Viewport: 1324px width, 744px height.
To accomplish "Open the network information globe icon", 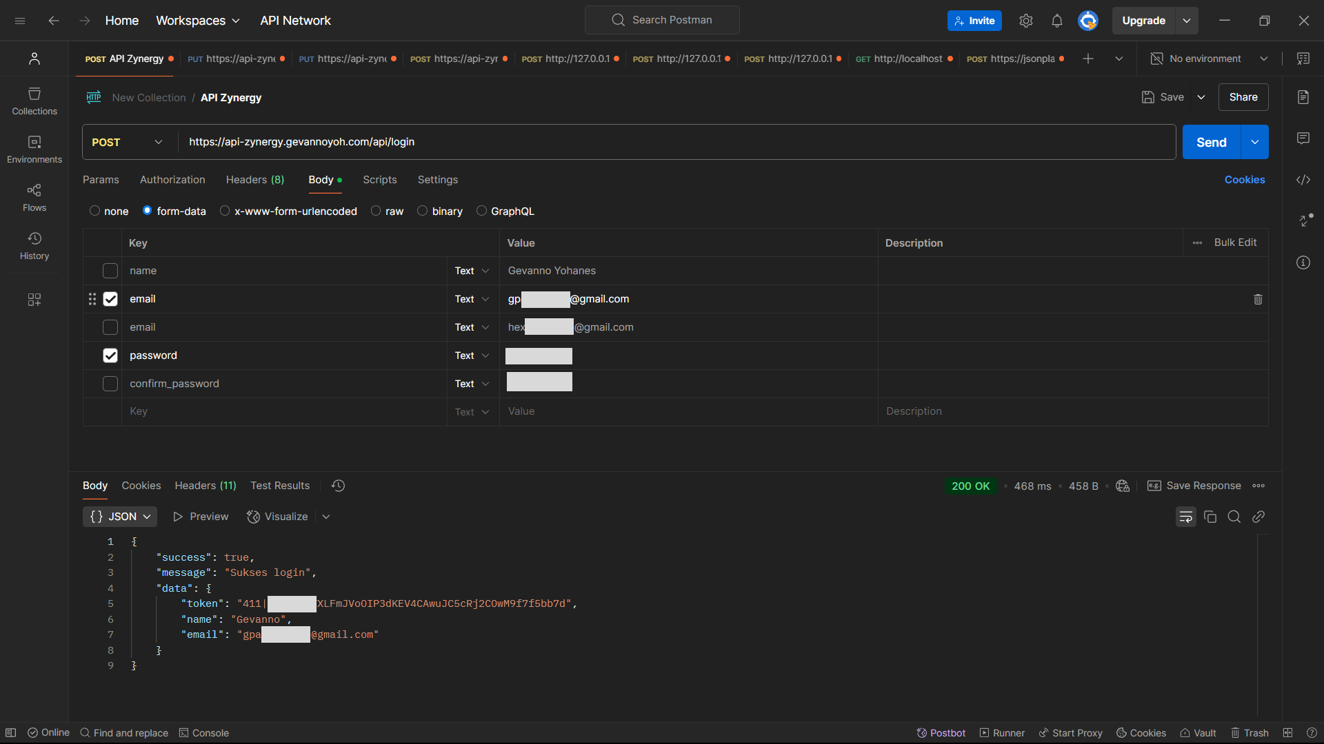I will [1123, 486].
